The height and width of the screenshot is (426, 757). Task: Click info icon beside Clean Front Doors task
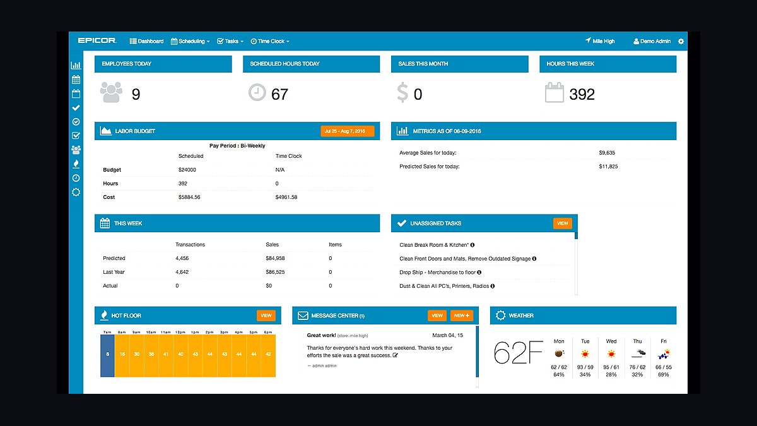(x=534, y=259)
